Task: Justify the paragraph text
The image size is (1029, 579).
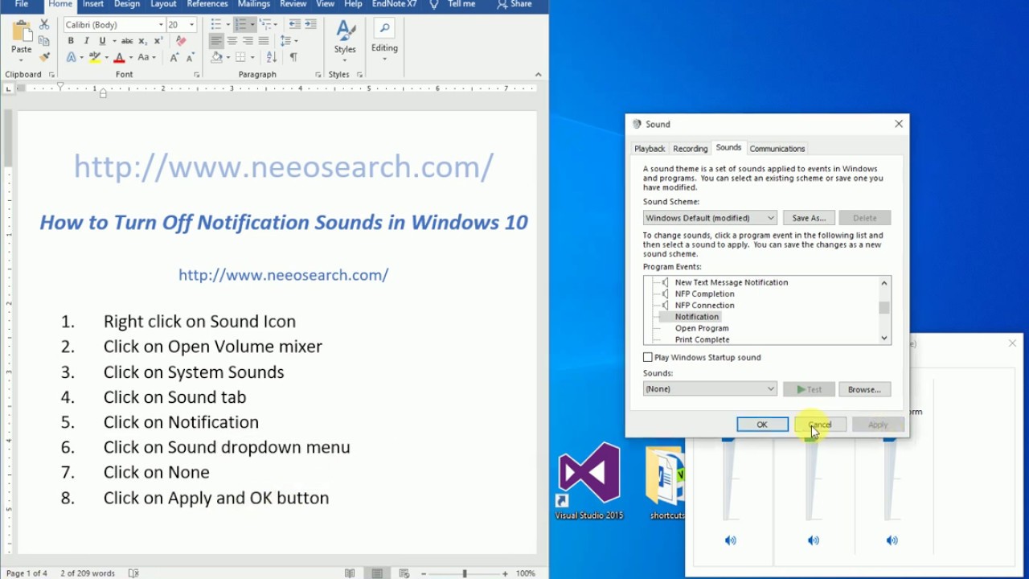Action: [263, 41]
